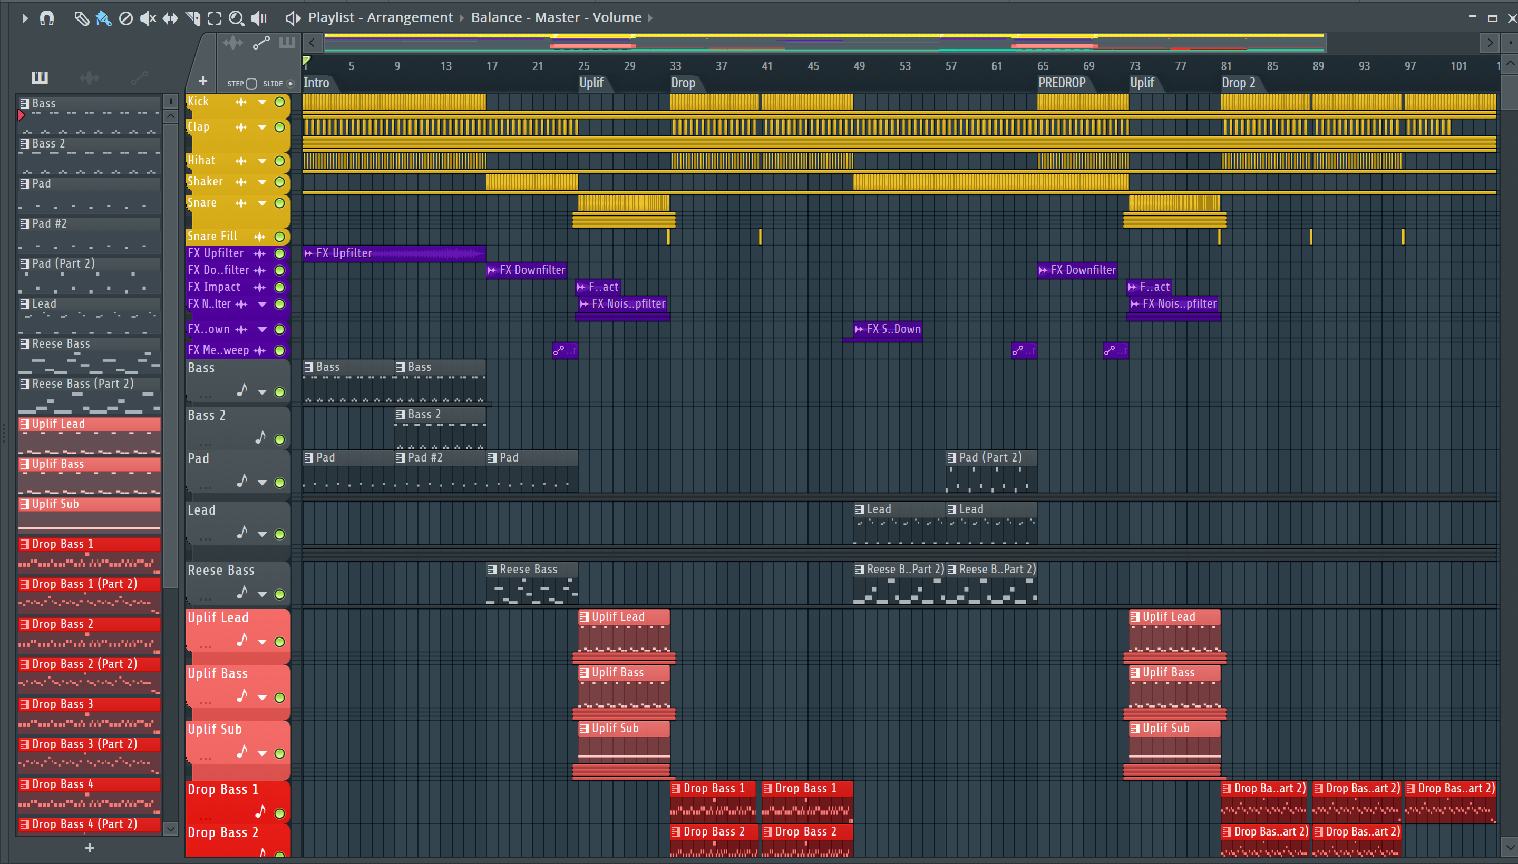Select the Draw pencil tool
This screenshot has height=864, width=1518.
(x=81, y=18)
